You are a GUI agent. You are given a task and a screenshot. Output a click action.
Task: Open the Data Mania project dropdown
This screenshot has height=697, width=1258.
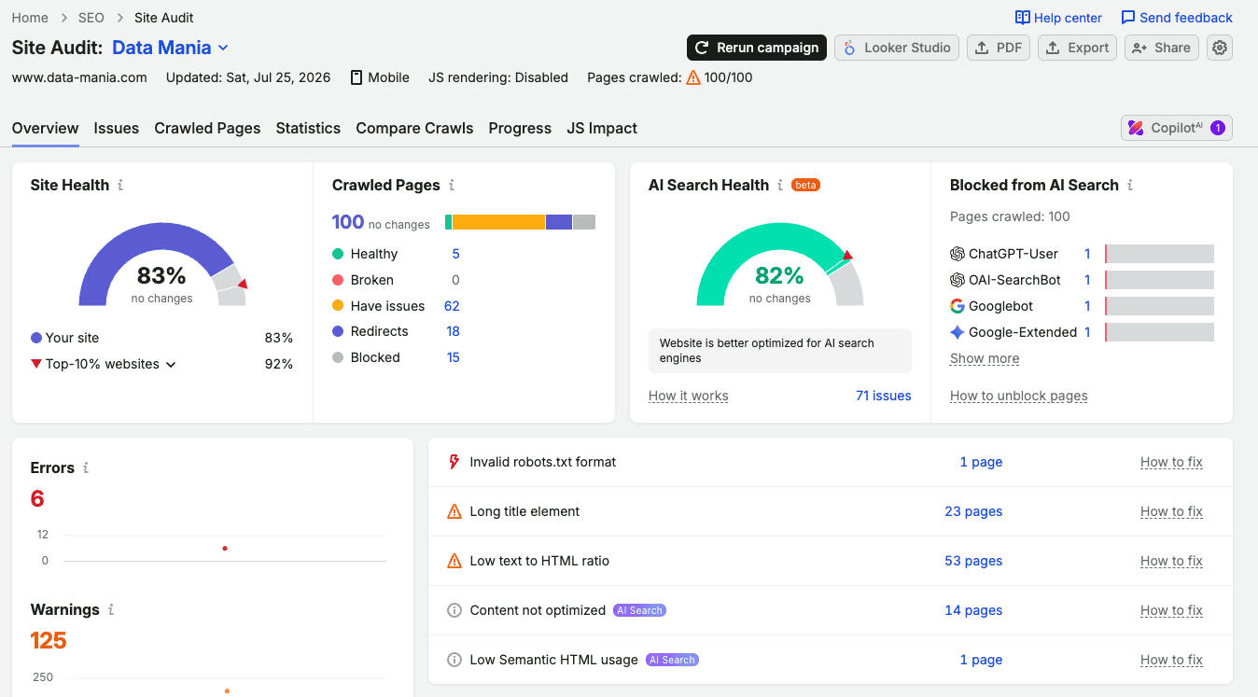tap(171, 48)
